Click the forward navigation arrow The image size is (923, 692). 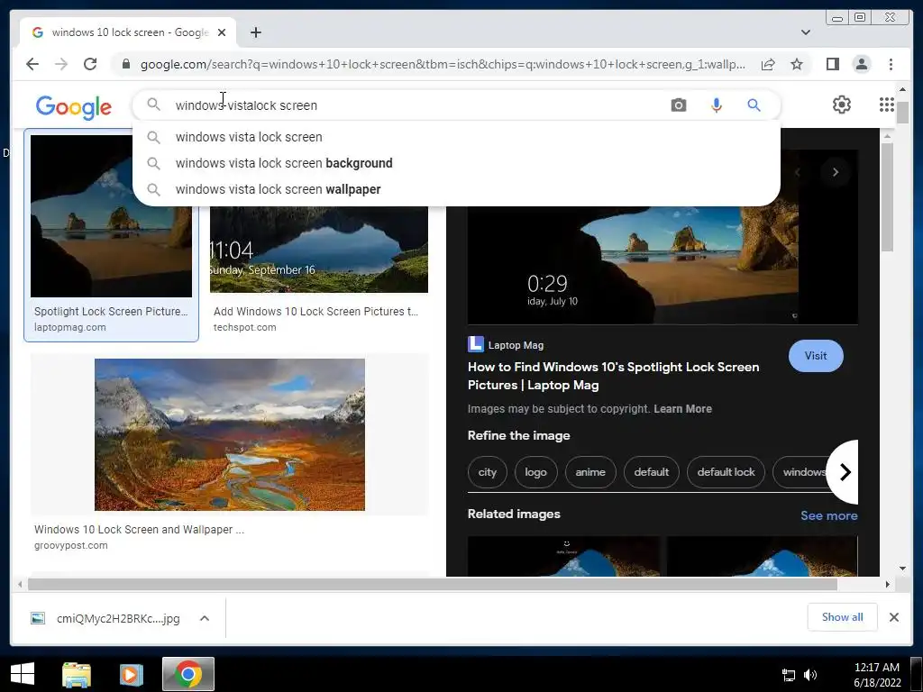(61, 64)
